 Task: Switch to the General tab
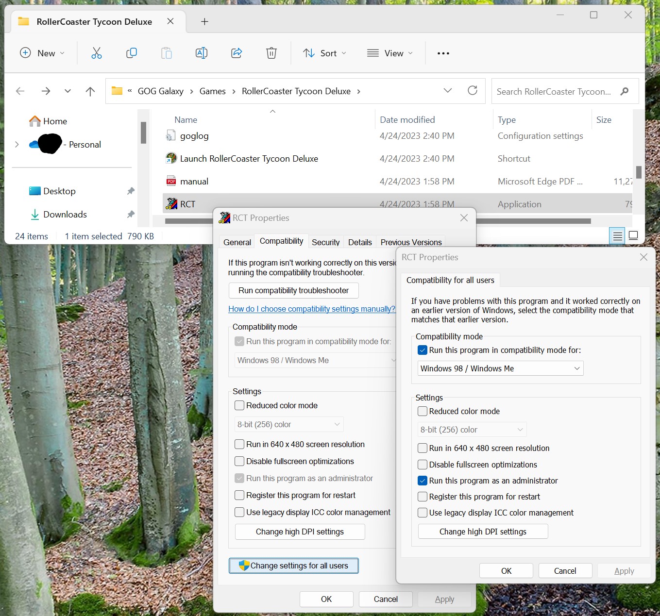pyautogui.click(x=237, y=242)
